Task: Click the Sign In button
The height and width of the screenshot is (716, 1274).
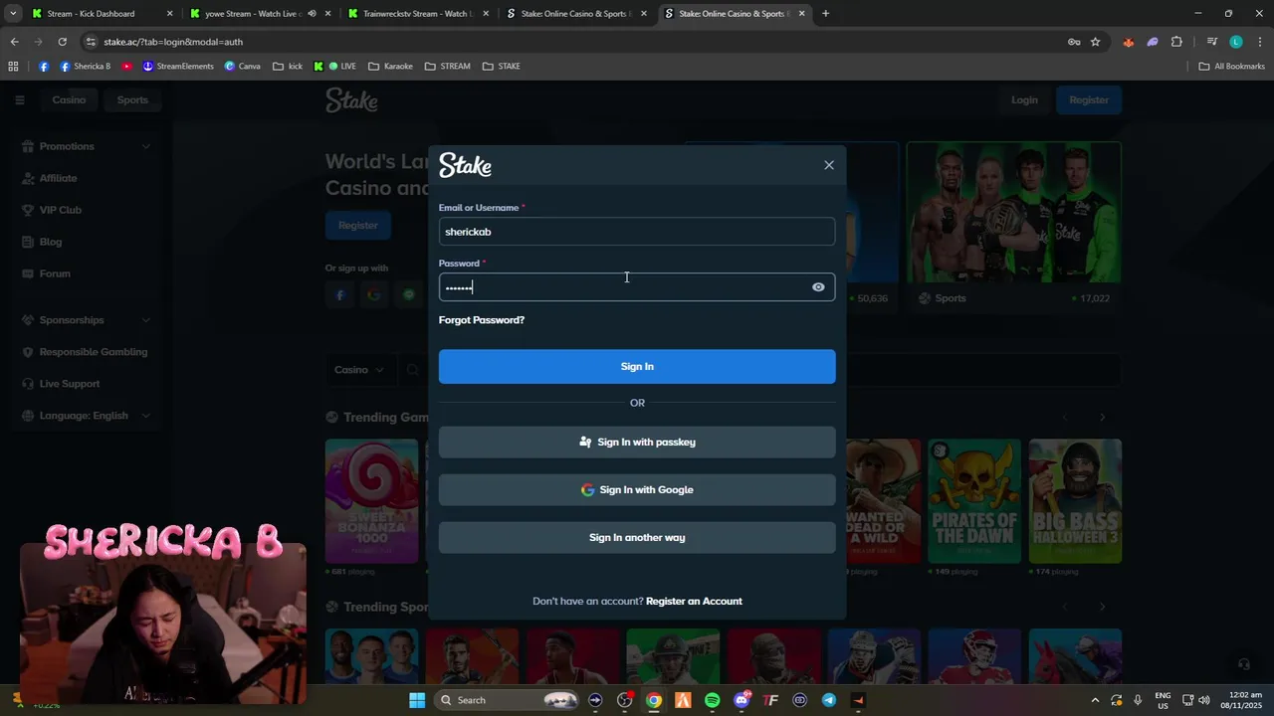Action: tap(637, 366)
